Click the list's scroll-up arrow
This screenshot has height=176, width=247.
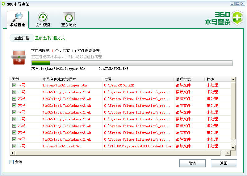tap(233, 79)
